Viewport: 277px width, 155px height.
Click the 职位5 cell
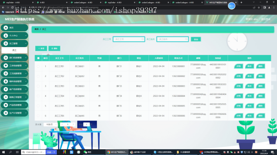[139, 106]
